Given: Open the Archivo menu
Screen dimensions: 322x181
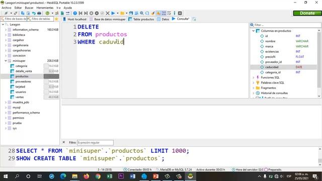Looking at the screenshot, I should pos(7,8).
